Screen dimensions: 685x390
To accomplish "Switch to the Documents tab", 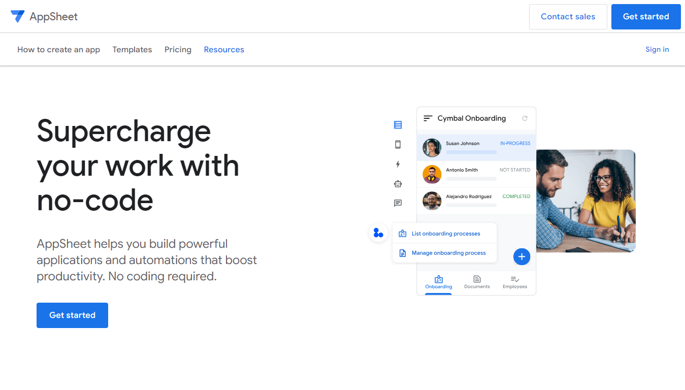I will click(477, 282).
